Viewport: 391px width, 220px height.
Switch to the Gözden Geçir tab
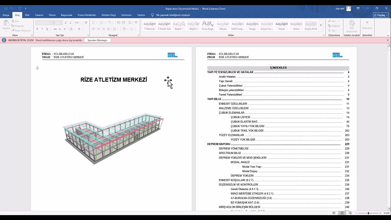tap(109, 15)
